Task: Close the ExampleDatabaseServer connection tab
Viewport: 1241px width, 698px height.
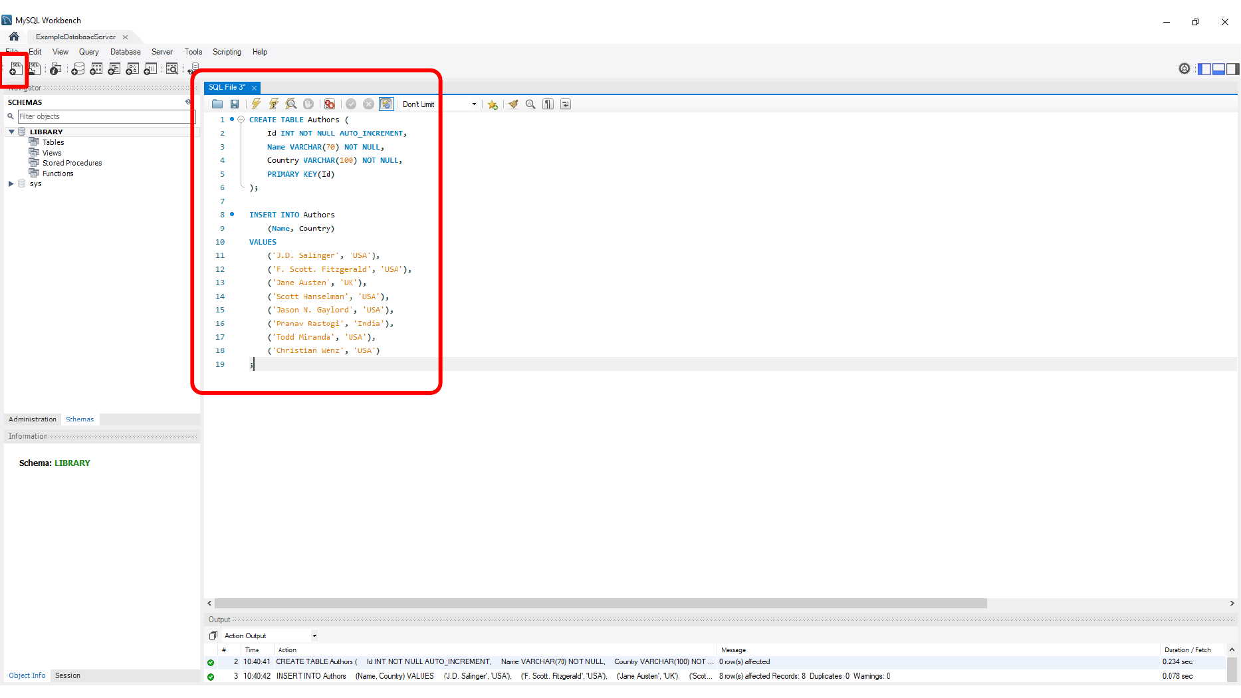Action: (x=125, y=37)
